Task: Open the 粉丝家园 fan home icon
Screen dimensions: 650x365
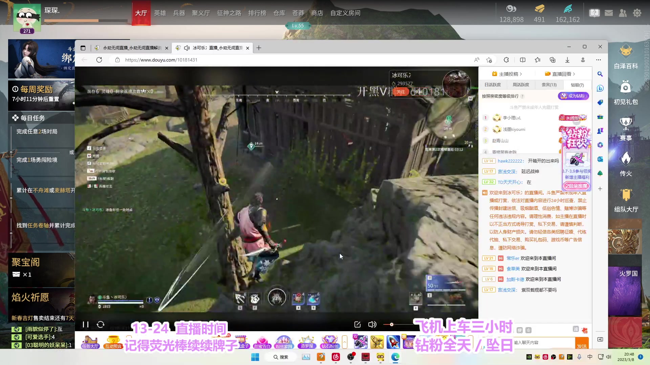Action: pyautogui.click(x=284, y=342)
